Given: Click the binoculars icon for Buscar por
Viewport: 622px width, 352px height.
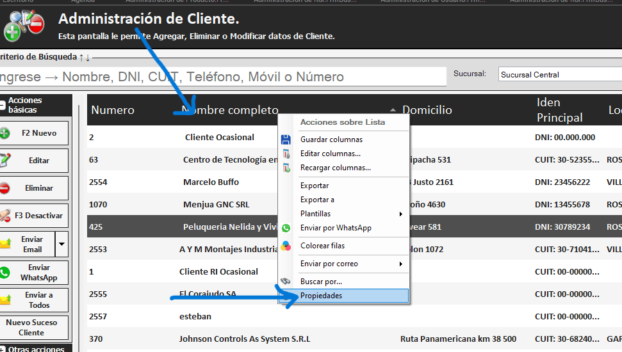Looking at the screenshot, I should (x=286, y=282).
